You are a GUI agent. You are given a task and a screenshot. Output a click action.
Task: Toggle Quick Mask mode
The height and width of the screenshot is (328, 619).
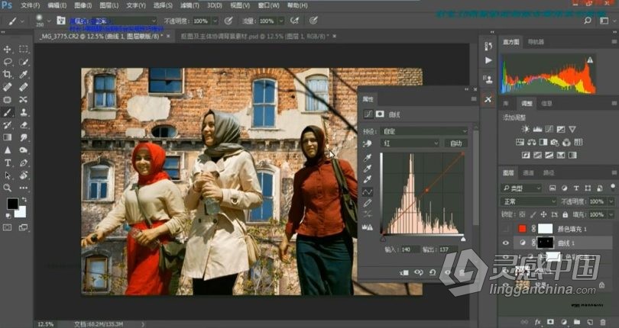[x=7, y=227]
